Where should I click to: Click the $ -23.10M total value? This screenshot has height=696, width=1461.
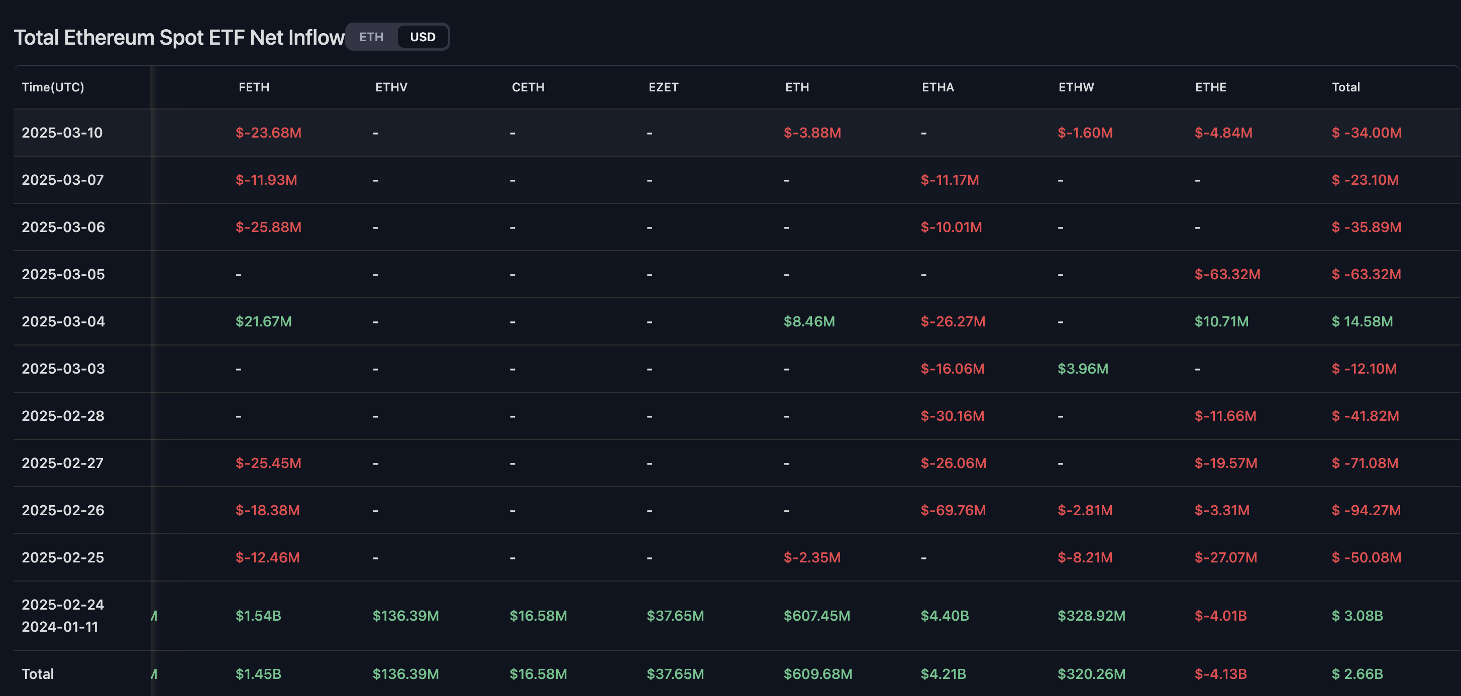click(1365, 180)
